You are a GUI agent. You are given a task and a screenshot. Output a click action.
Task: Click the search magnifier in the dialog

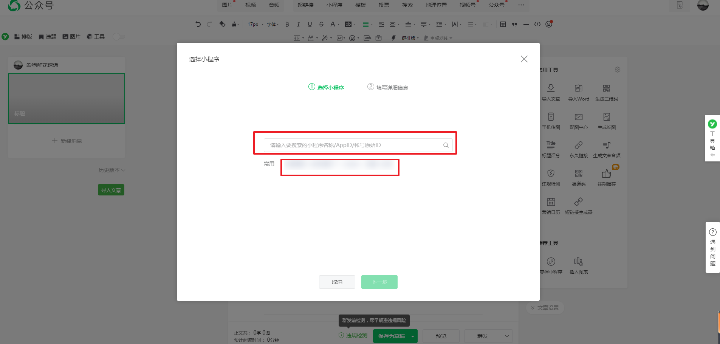[446, 145]
